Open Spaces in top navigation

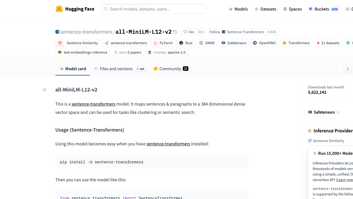[293, 9]
